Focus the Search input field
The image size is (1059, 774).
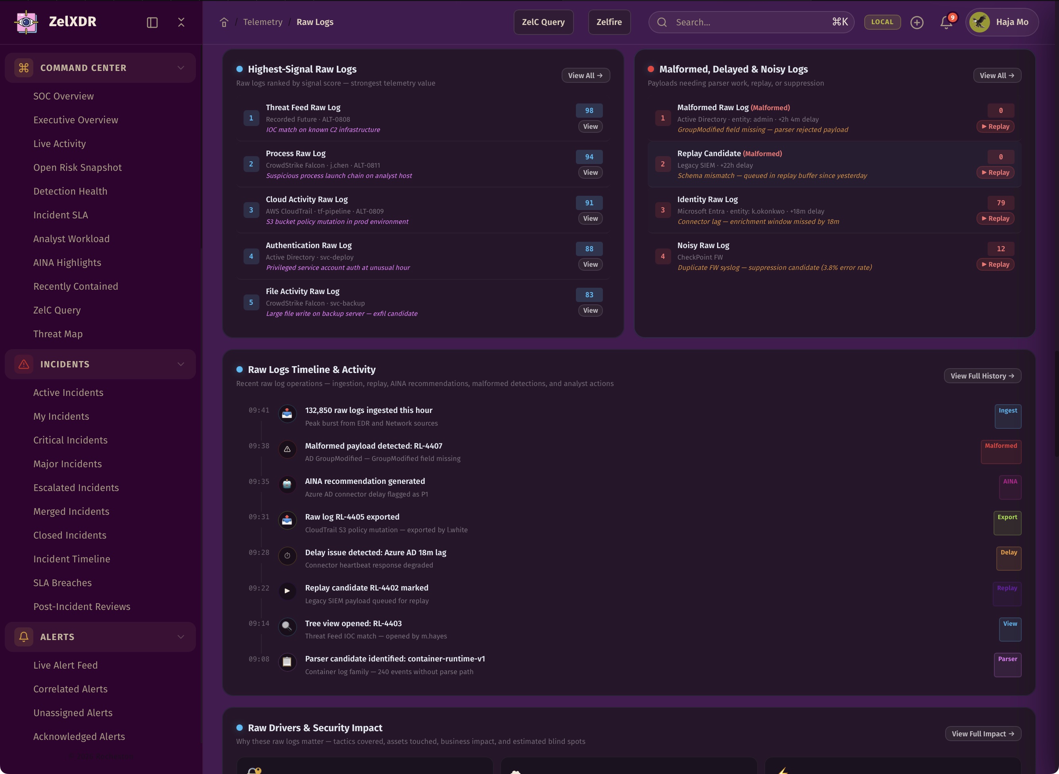[750, 22]
